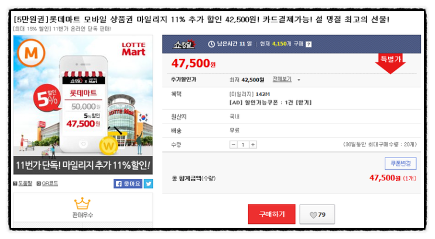This screenshot has height=239, width=435.
Task: Click the red 특별가 special price arrow badge
Action: 390,64
